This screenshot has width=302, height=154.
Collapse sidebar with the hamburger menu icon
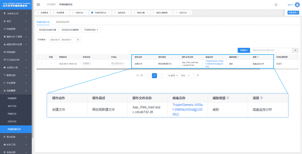(x=38, y=5)
